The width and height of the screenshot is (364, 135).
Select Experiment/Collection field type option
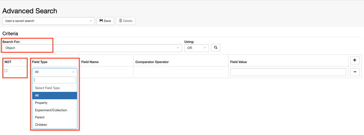pyautogui.click(x=54, y=110)
